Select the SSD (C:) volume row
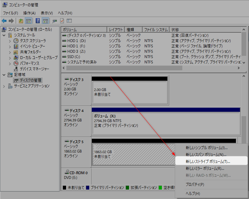This screenshot has width=249, height=199. click(151, 57)
